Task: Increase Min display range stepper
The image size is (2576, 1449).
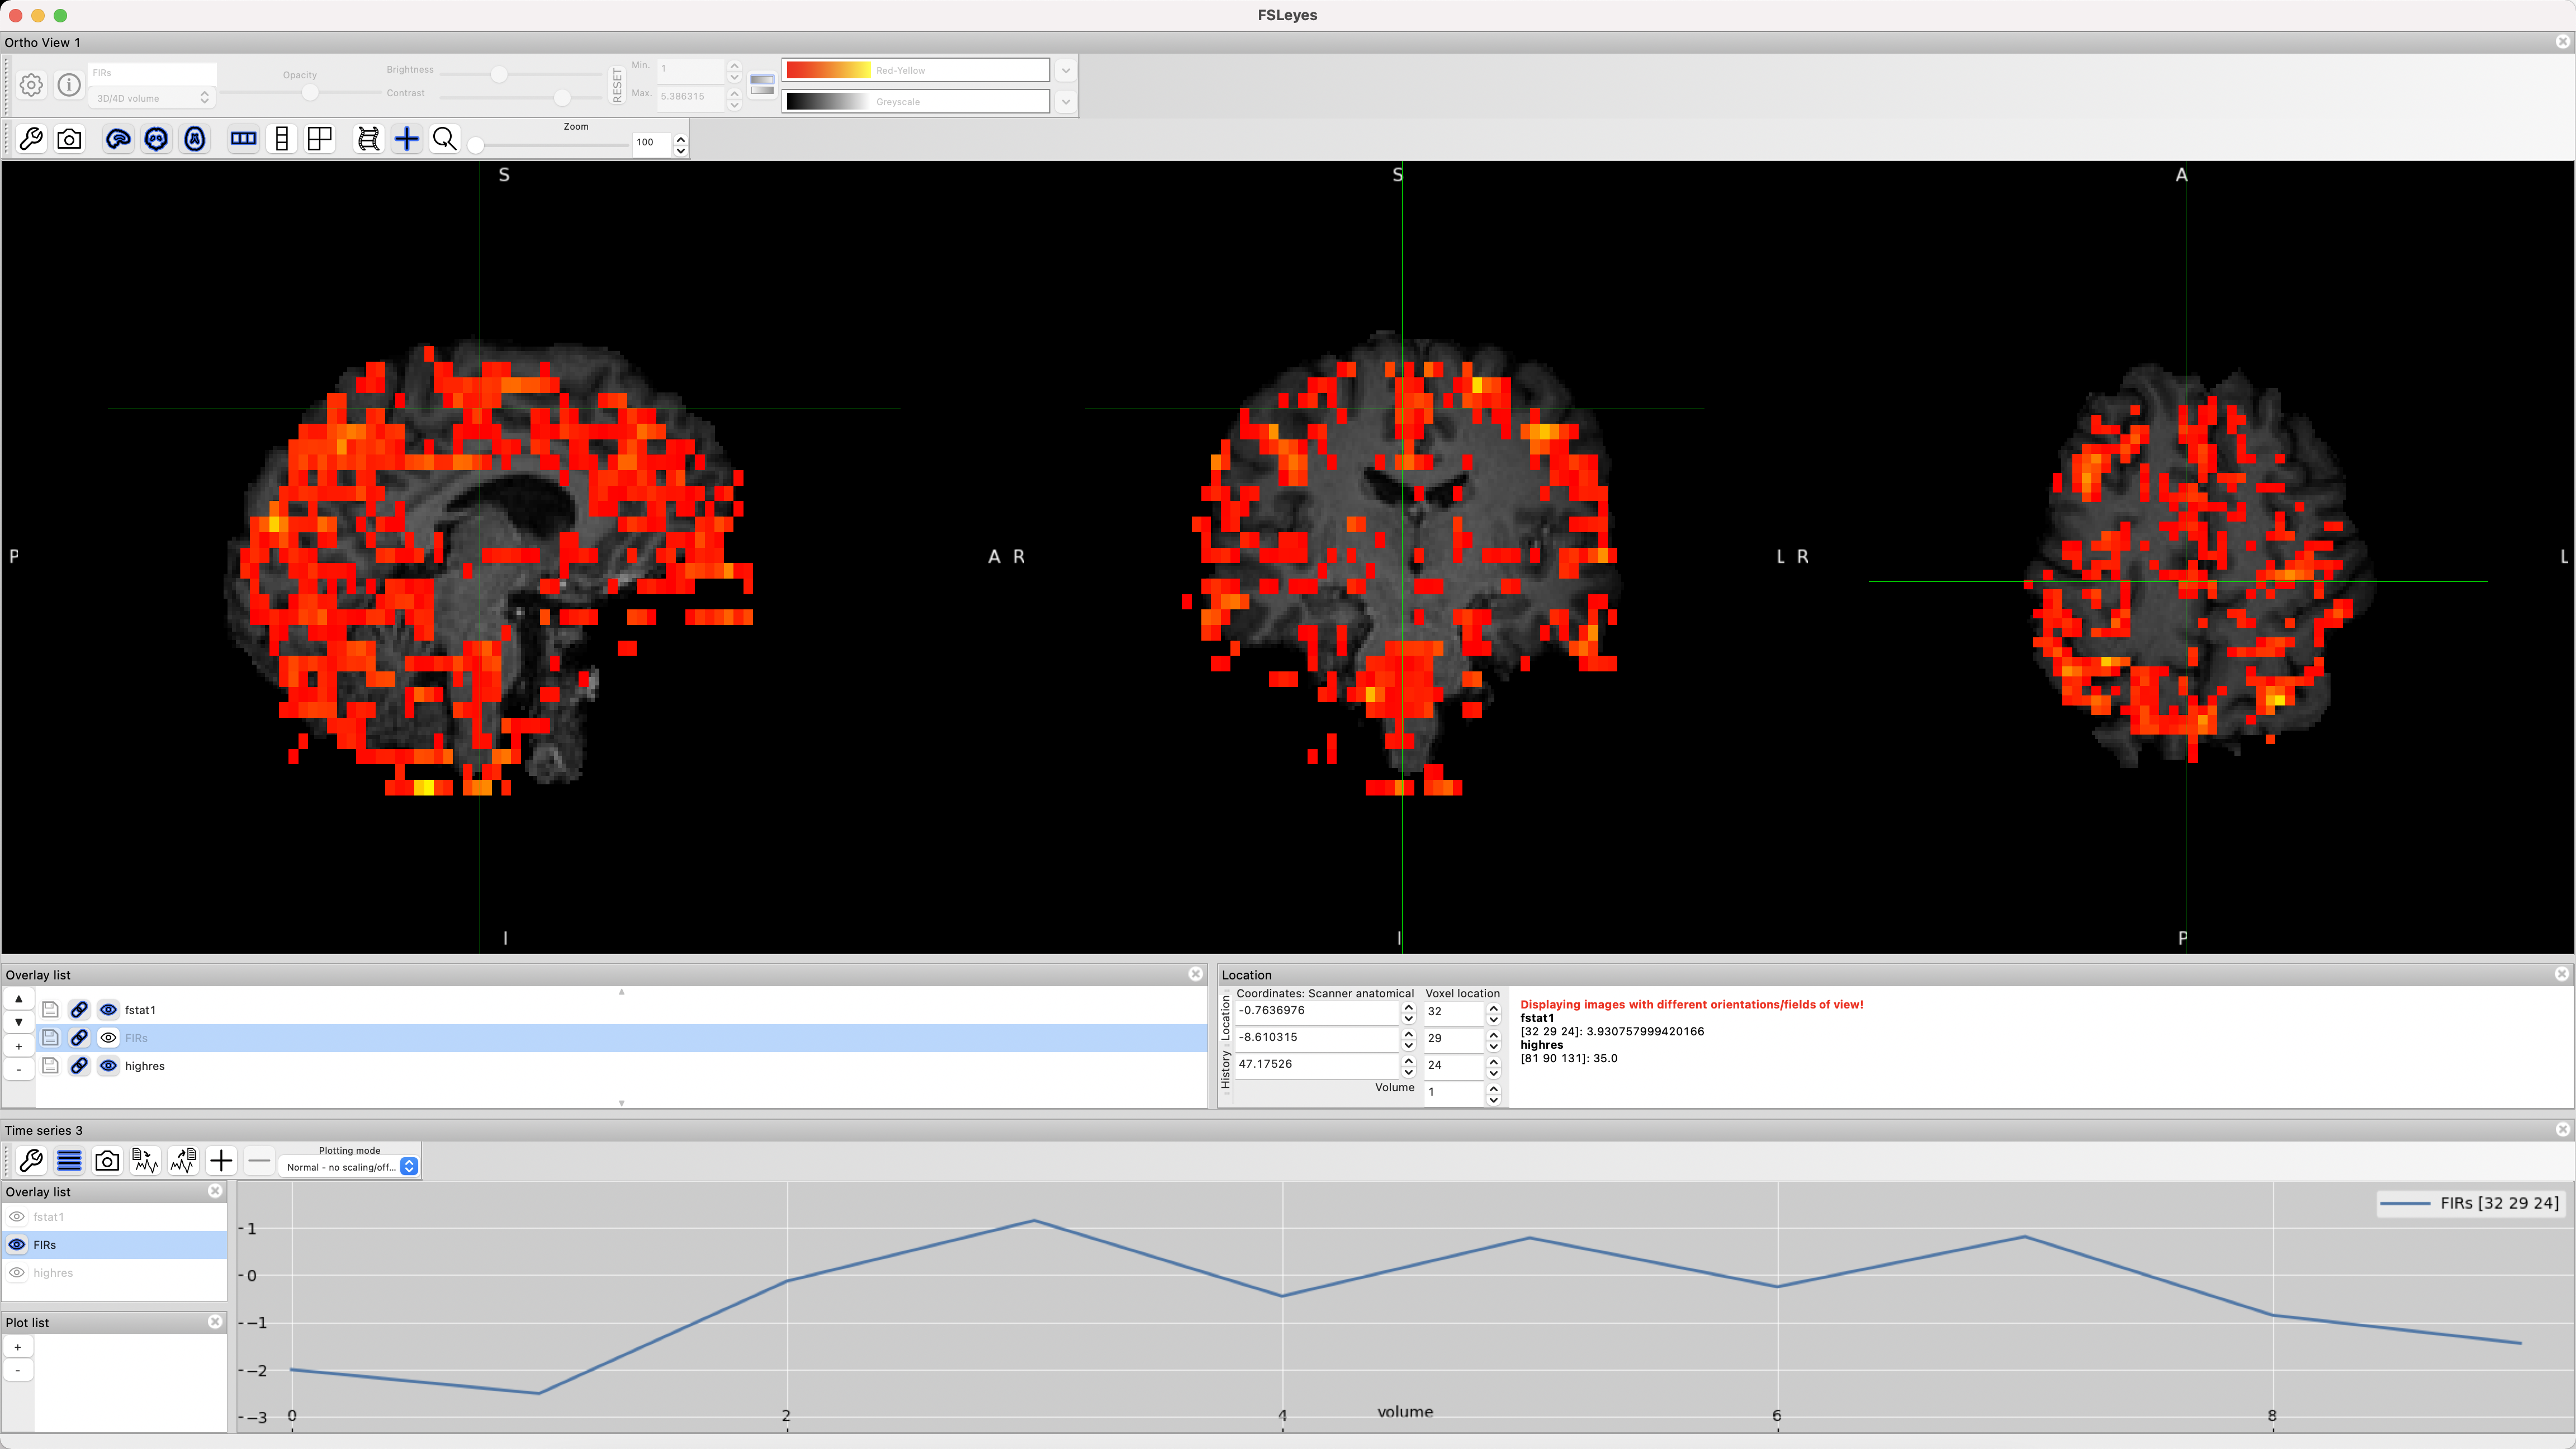Action: point(734,65)
